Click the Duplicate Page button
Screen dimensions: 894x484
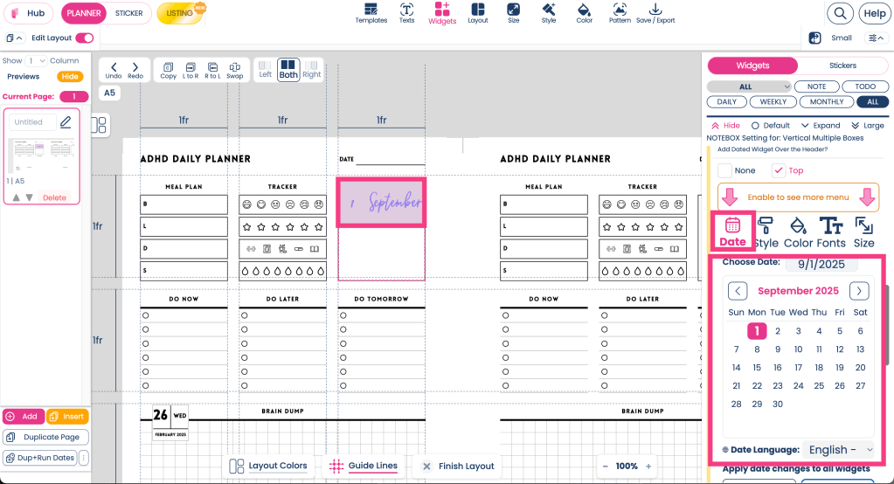point(45,437)
